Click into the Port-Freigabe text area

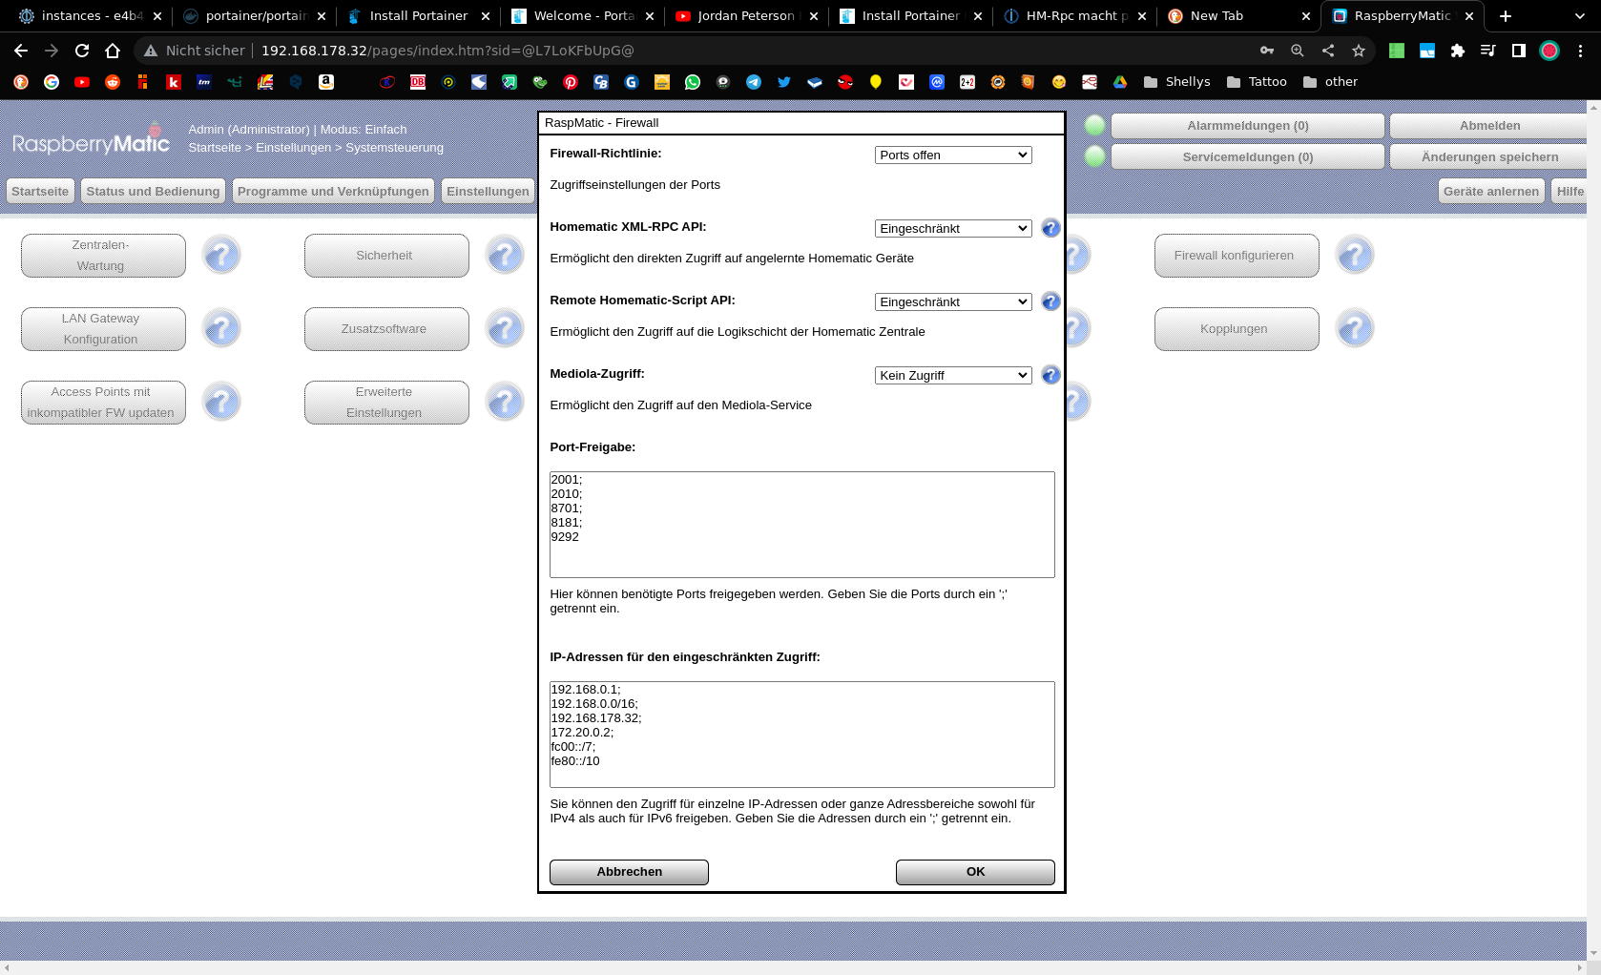tap(802, 525)
